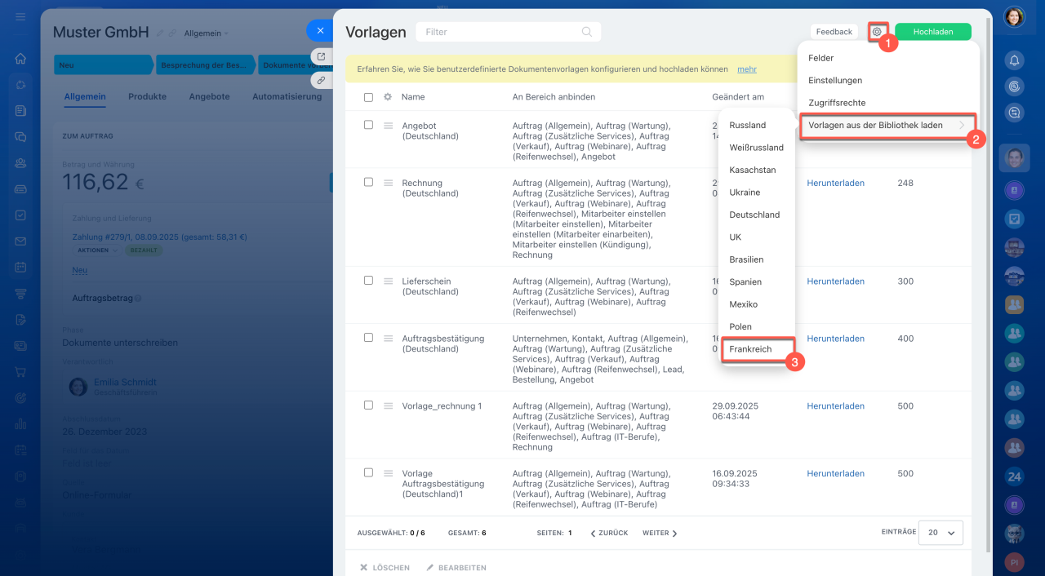Click the chat icon in left sidebar
1045x576 pixels.
[x=20, y=137]
